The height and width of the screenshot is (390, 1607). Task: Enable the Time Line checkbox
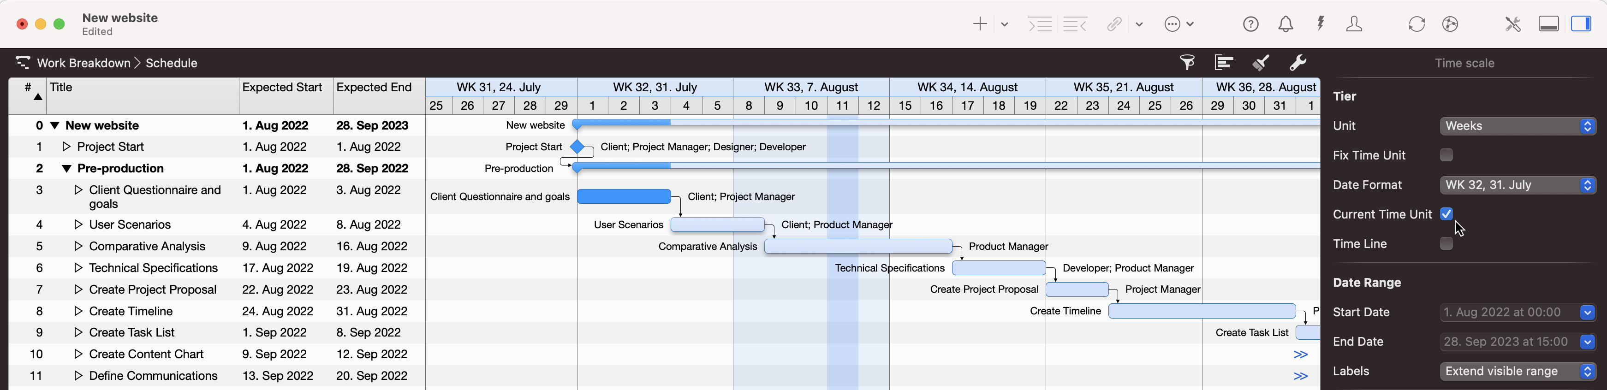pyautogui.click(x=1446, y=243)
